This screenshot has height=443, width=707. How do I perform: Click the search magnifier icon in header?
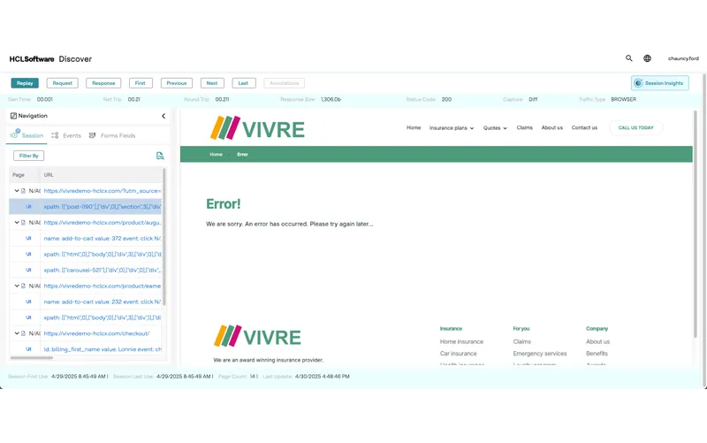click(x=629, y=58)
